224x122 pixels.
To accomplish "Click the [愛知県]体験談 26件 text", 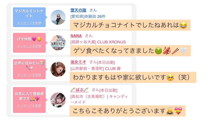I will coord(88,16).
